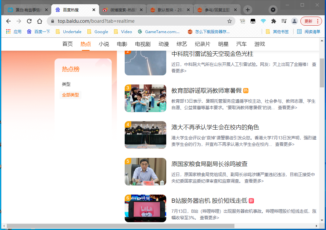Viewport: 326px width, 230px height.
Task: Bookmark the page with the star icon
Action: point(229,21)
